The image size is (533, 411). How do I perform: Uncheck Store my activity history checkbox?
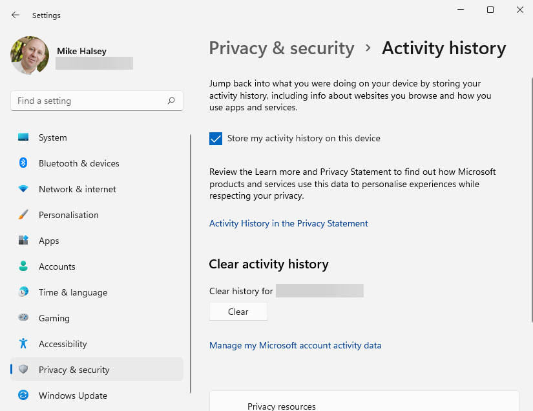216,139
